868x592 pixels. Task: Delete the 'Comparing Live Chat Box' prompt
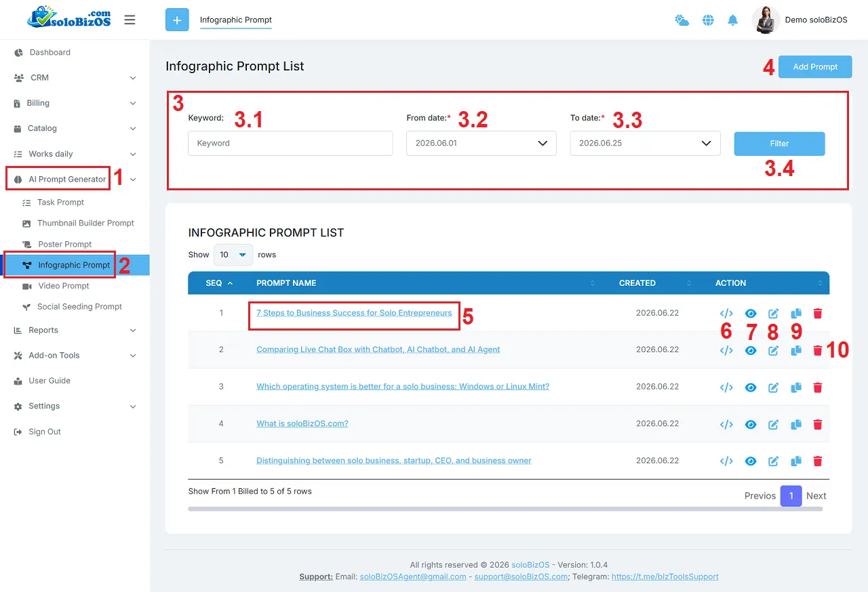click(818, 350)
